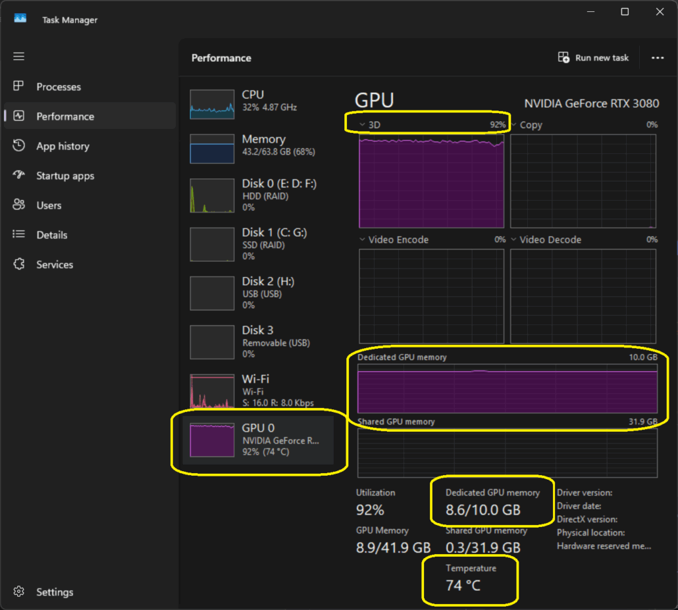Select the Performance page in sidebar
Viewport: 678px width, 610px height.
90,116
